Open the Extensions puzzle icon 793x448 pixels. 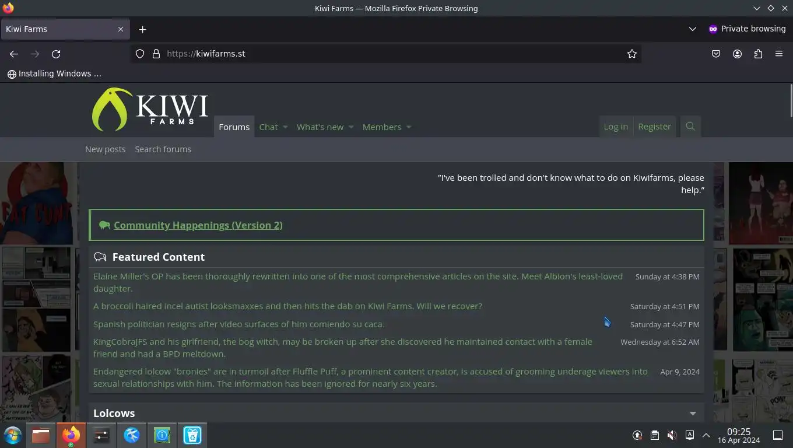coord(758,54)
